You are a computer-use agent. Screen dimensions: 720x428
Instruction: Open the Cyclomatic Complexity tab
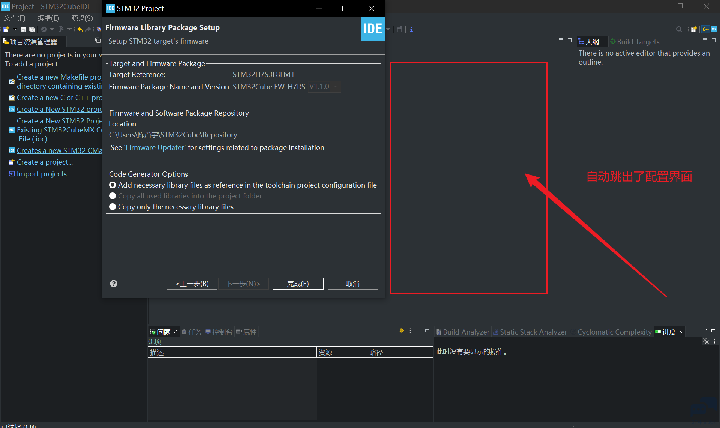click(x=612, y=332)
